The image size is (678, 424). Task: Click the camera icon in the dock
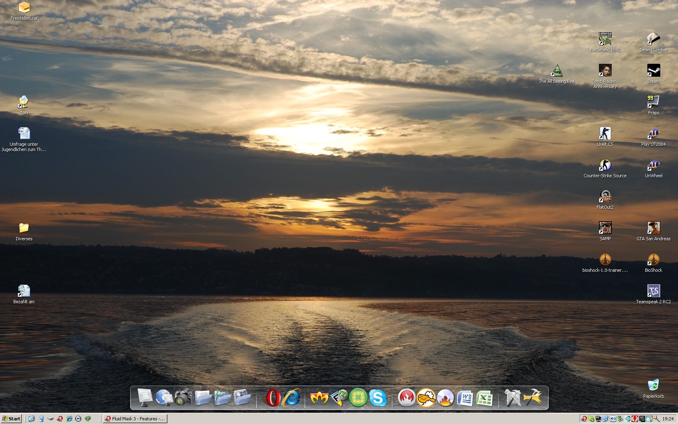click(x=184, y=398)
